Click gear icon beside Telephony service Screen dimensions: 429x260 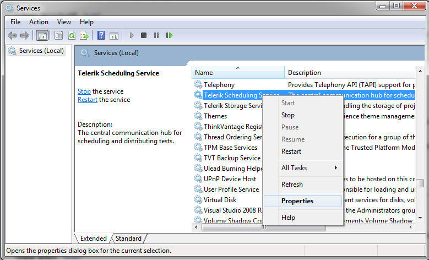(x=198, y=84)
